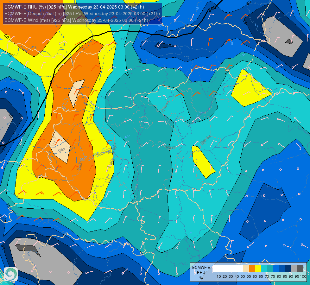Pick the yellow 60–65 legend swatch
The width and height of the screenshot is (310, 285).
258,269
